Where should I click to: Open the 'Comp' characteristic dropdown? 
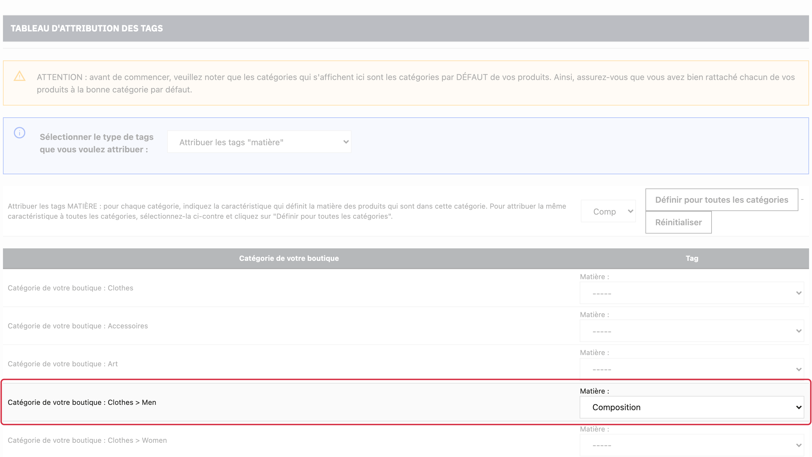pyautogui.click(x=608, y=211)
